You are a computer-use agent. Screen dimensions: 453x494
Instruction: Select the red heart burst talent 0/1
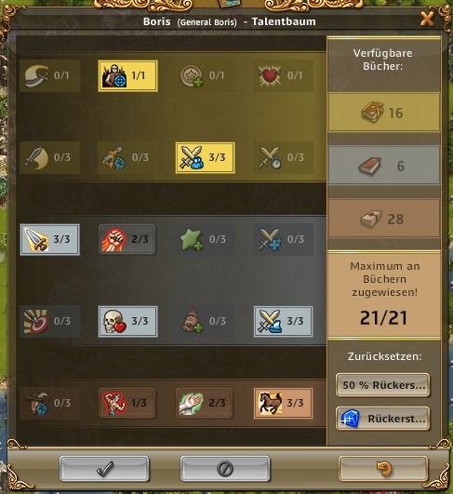coord(283,75)
